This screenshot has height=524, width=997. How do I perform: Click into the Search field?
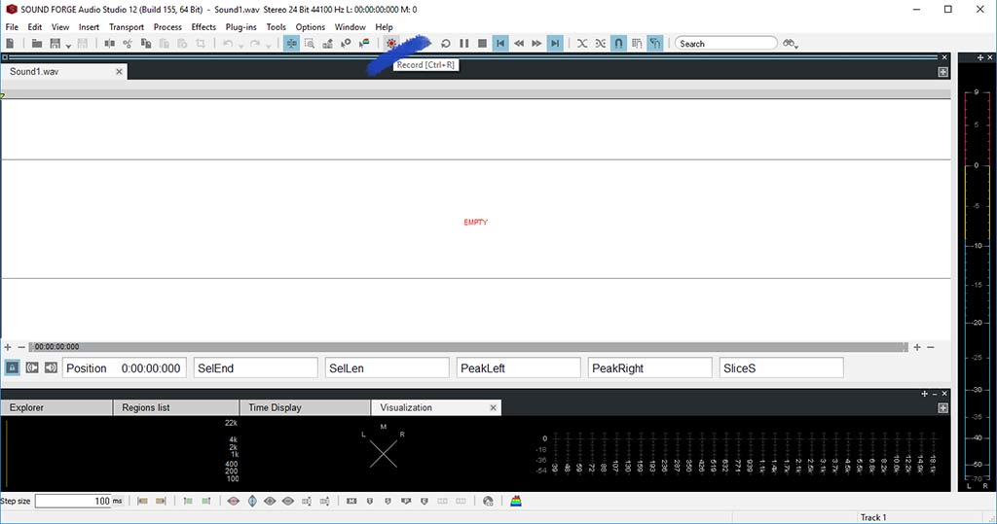pyautogui.click(x=725, y=43)
